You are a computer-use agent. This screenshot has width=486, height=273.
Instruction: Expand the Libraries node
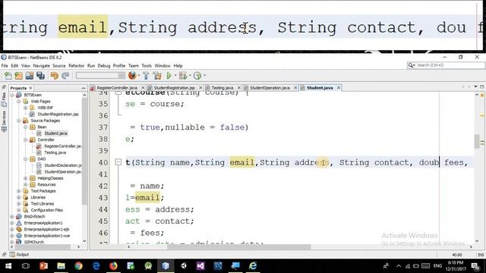click(x=18, y=197)
